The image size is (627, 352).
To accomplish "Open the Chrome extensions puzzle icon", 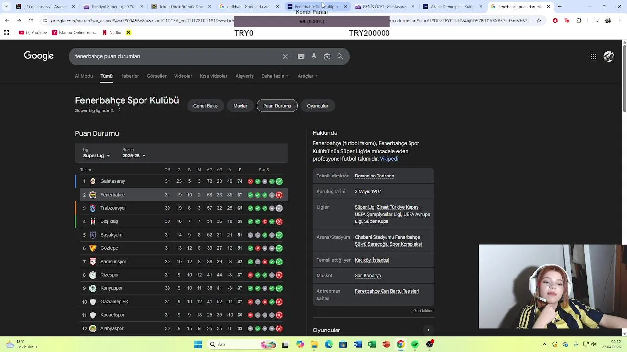I will pos(579,21).
